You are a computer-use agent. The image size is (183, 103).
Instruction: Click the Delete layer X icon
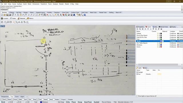[x=143, y=29]
